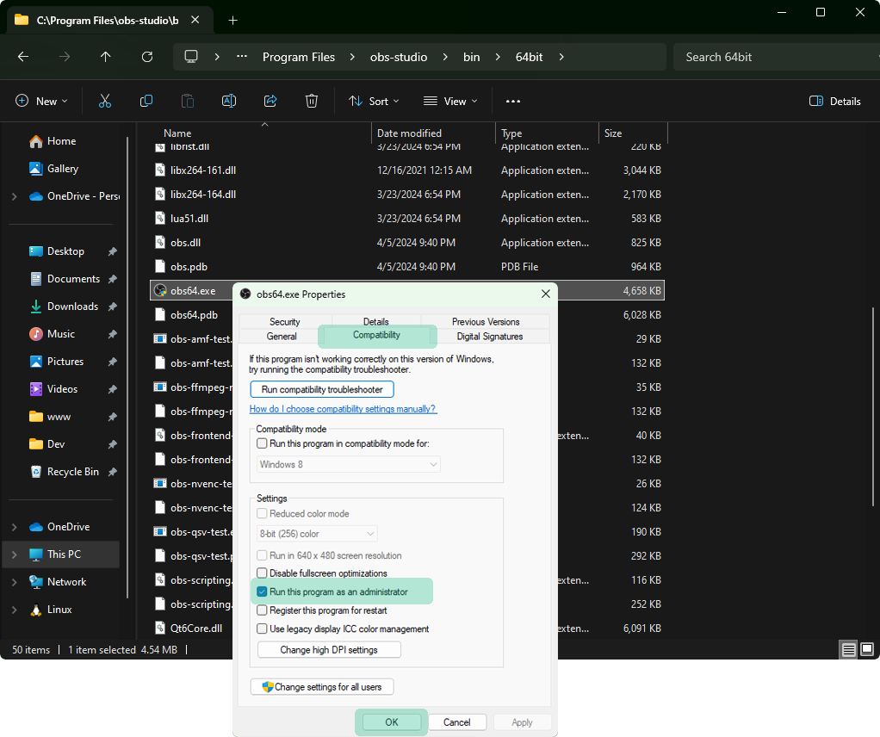Check Run this program in compatibility mode

click(x=263, y=443)
